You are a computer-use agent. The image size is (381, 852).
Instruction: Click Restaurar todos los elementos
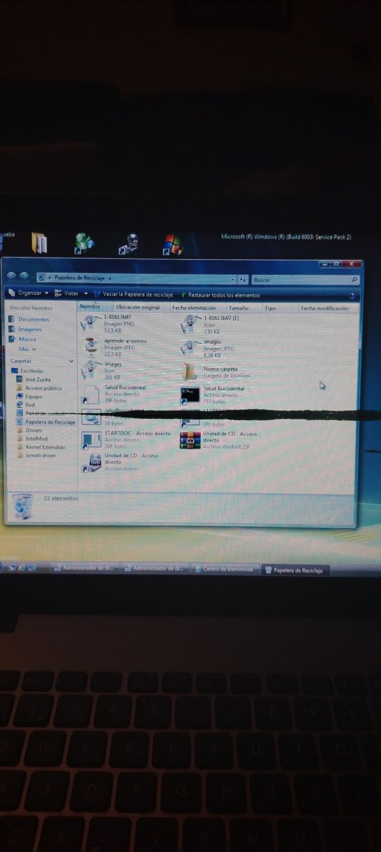(224, 295)
